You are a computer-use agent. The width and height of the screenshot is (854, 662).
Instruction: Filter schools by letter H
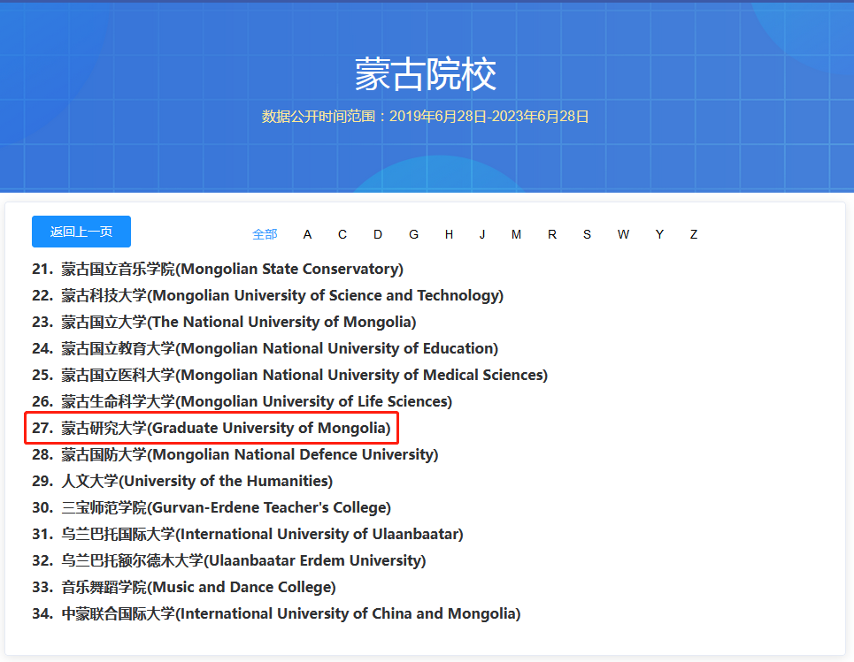449,234
